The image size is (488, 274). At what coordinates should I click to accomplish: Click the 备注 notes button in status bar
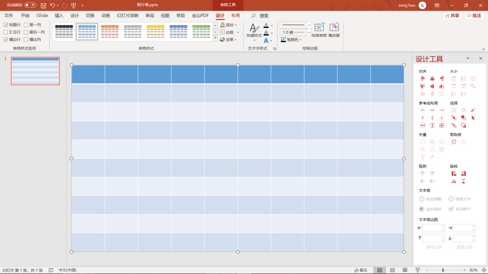[x=361, y=270]
